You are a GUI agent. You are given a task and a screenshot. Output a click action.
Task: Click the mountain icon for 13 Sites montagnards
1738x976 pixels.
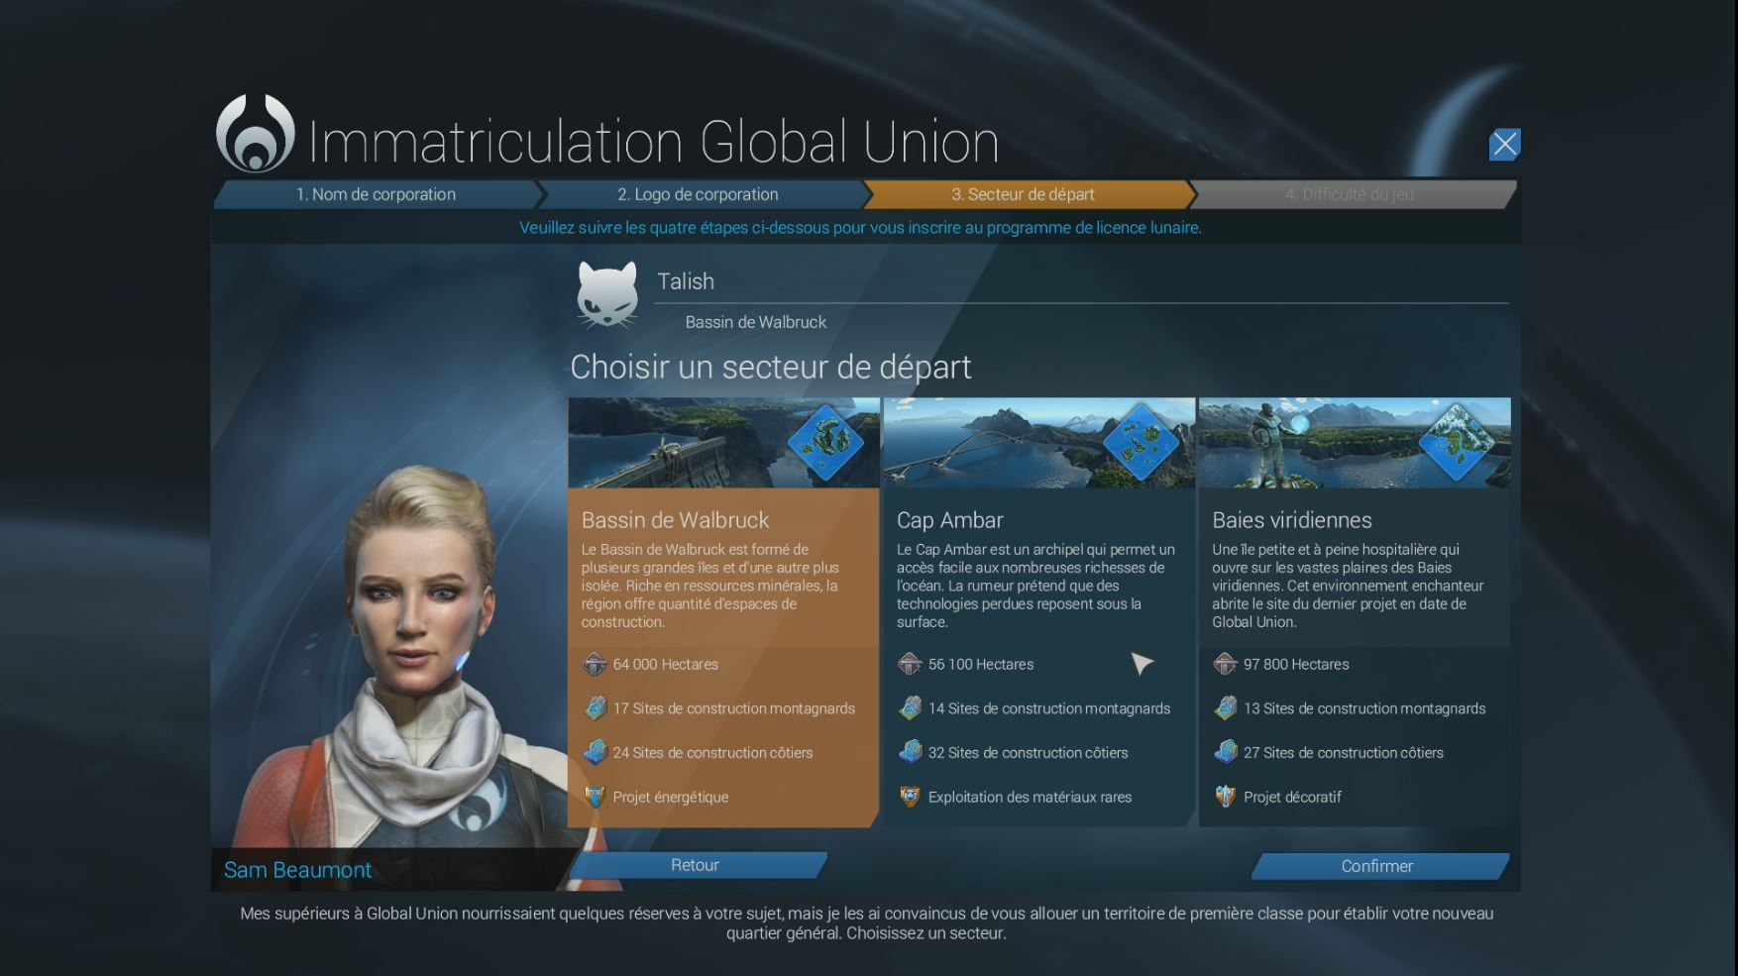point(1225,707)
